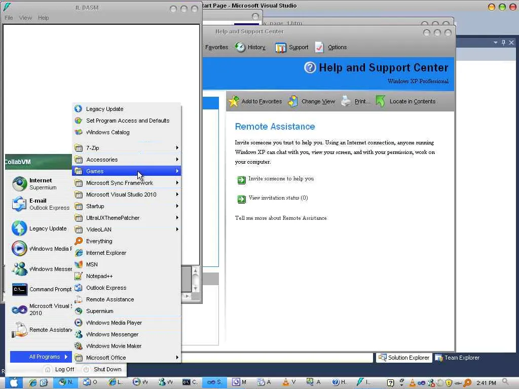Open Legacy Update in All Programs list

pyautogui.click(x=126, y=109)
